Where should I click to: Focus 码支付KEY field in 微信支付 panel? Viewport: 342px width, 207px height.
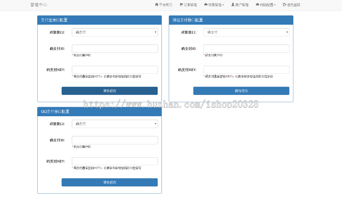click(247, 70)
